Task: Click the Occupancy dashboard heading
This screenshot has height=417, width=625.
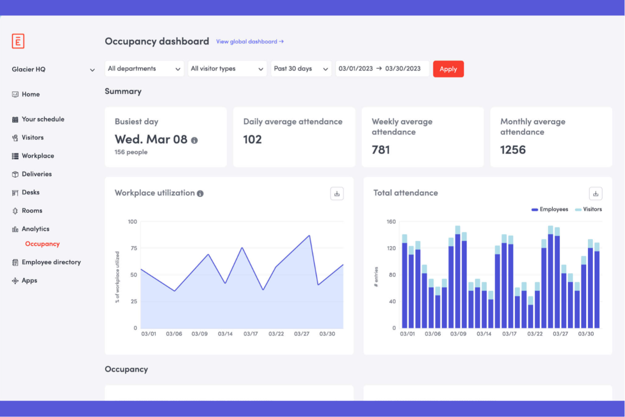Action: click(157, 41)
